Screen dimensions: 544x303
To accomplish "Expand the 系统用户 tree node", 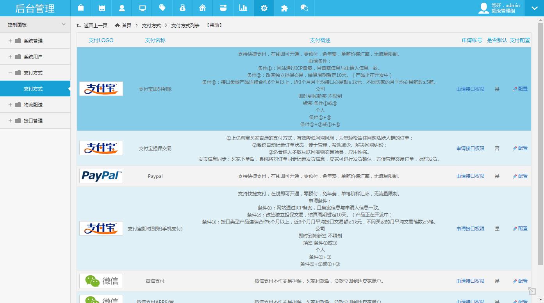I will click(x=10, y=57).
